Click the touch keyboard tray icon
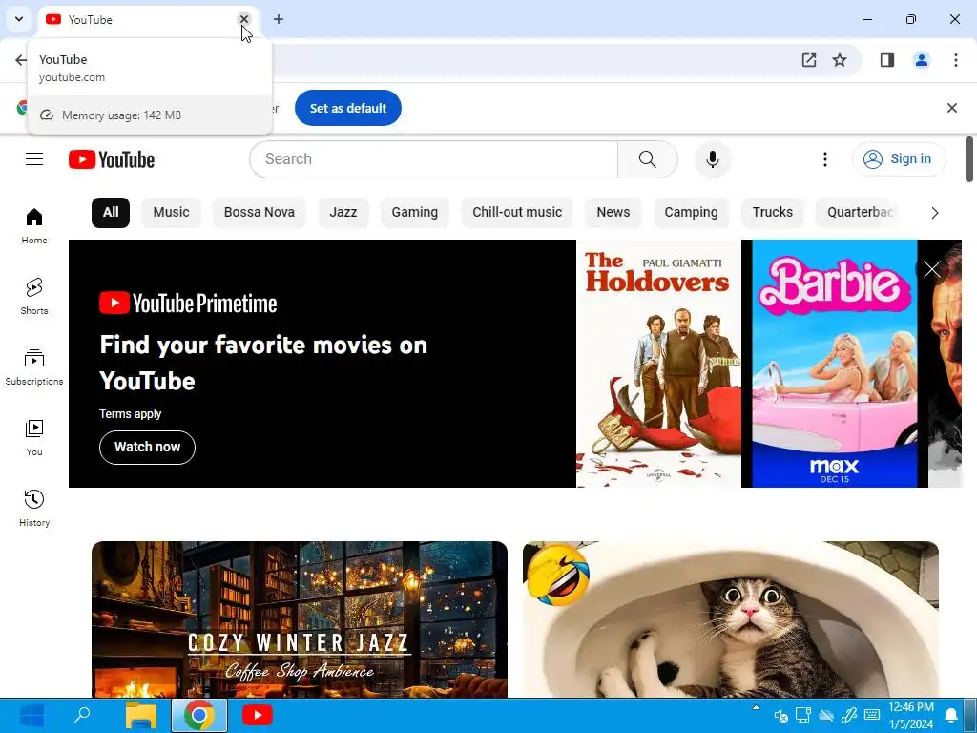This screenshot has height=733, width=977. pos(872,715)
